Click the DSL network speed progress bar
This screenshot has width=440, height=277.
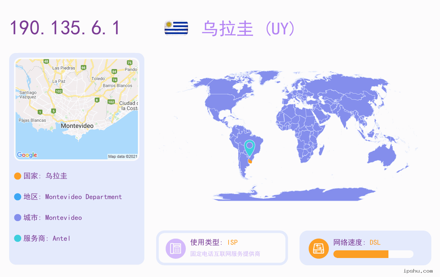coord(373,254)
